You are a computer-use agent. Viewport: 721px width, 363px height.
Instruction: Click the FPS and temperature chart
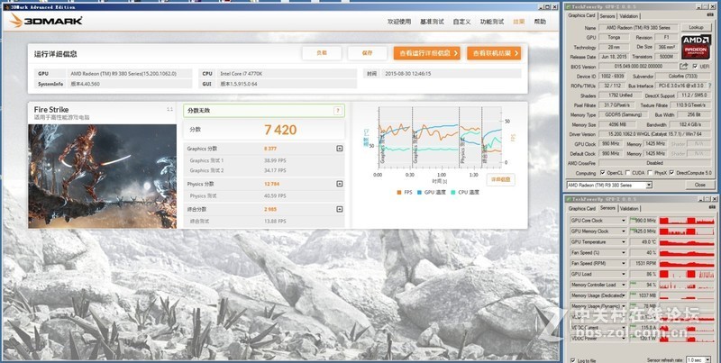pos(441,138)
